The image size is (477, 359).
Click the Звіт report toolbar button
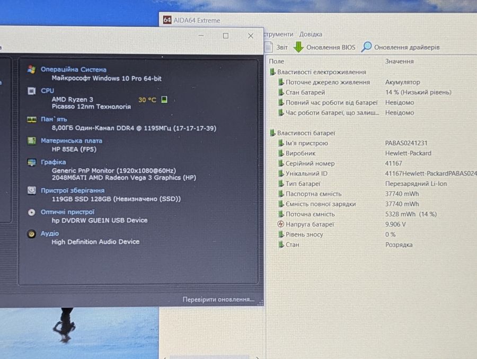coord(276,47)
